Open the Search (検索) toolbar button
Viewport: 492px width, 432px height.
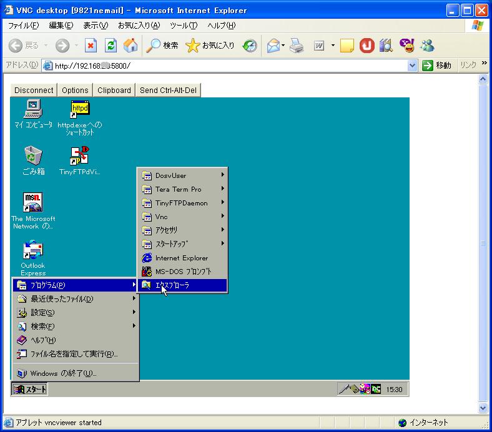162,46
